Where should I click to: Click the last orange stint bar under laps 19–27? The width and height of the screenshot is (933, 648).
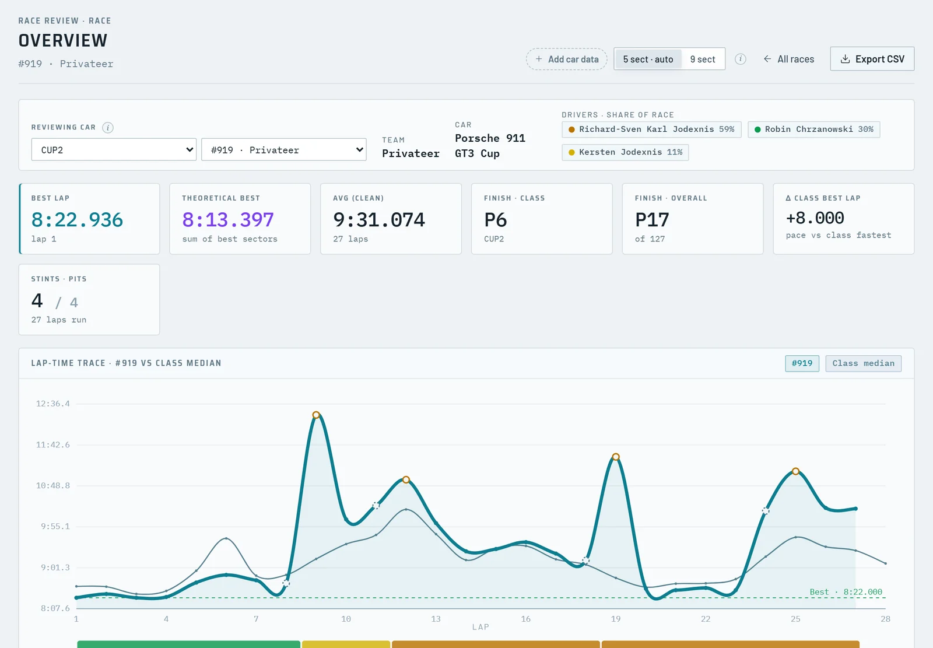click(730, 645)
